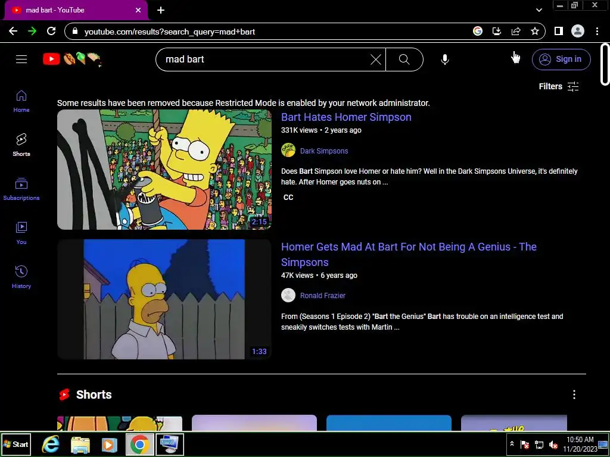Go forward with the green forward arrow

(32, 32)
